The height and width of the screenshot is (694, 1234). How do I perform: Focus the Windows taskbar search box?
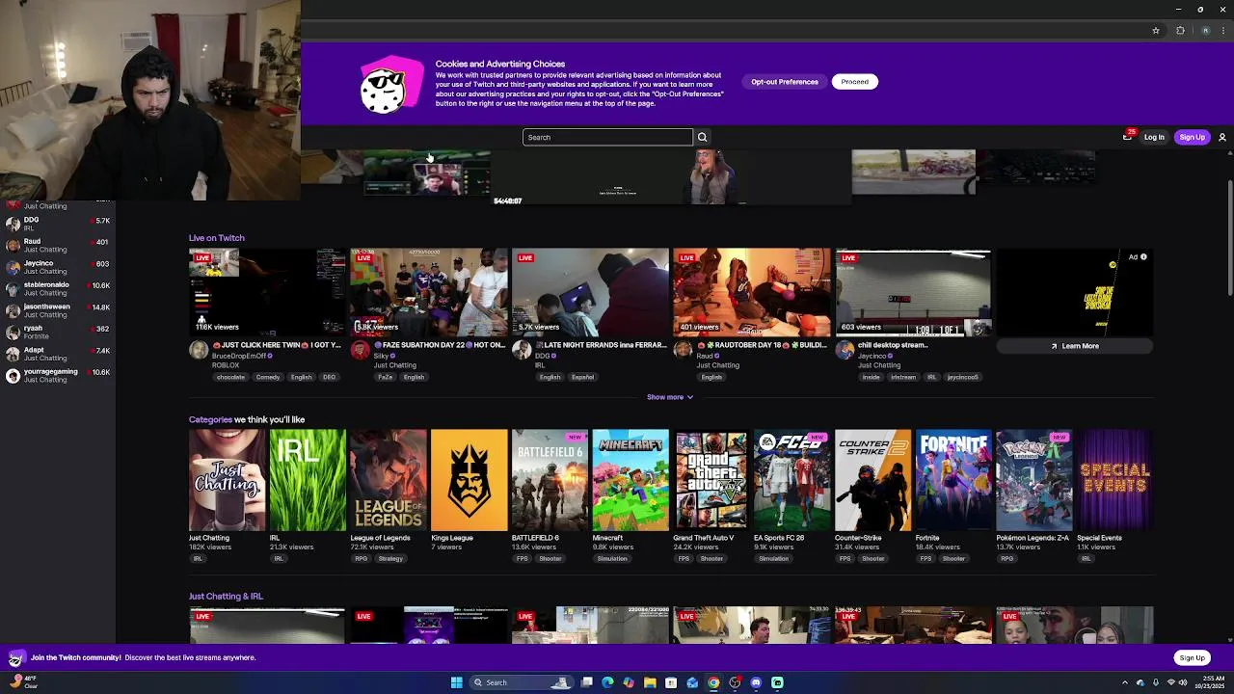pyautogui.click(x=521, y=682)
